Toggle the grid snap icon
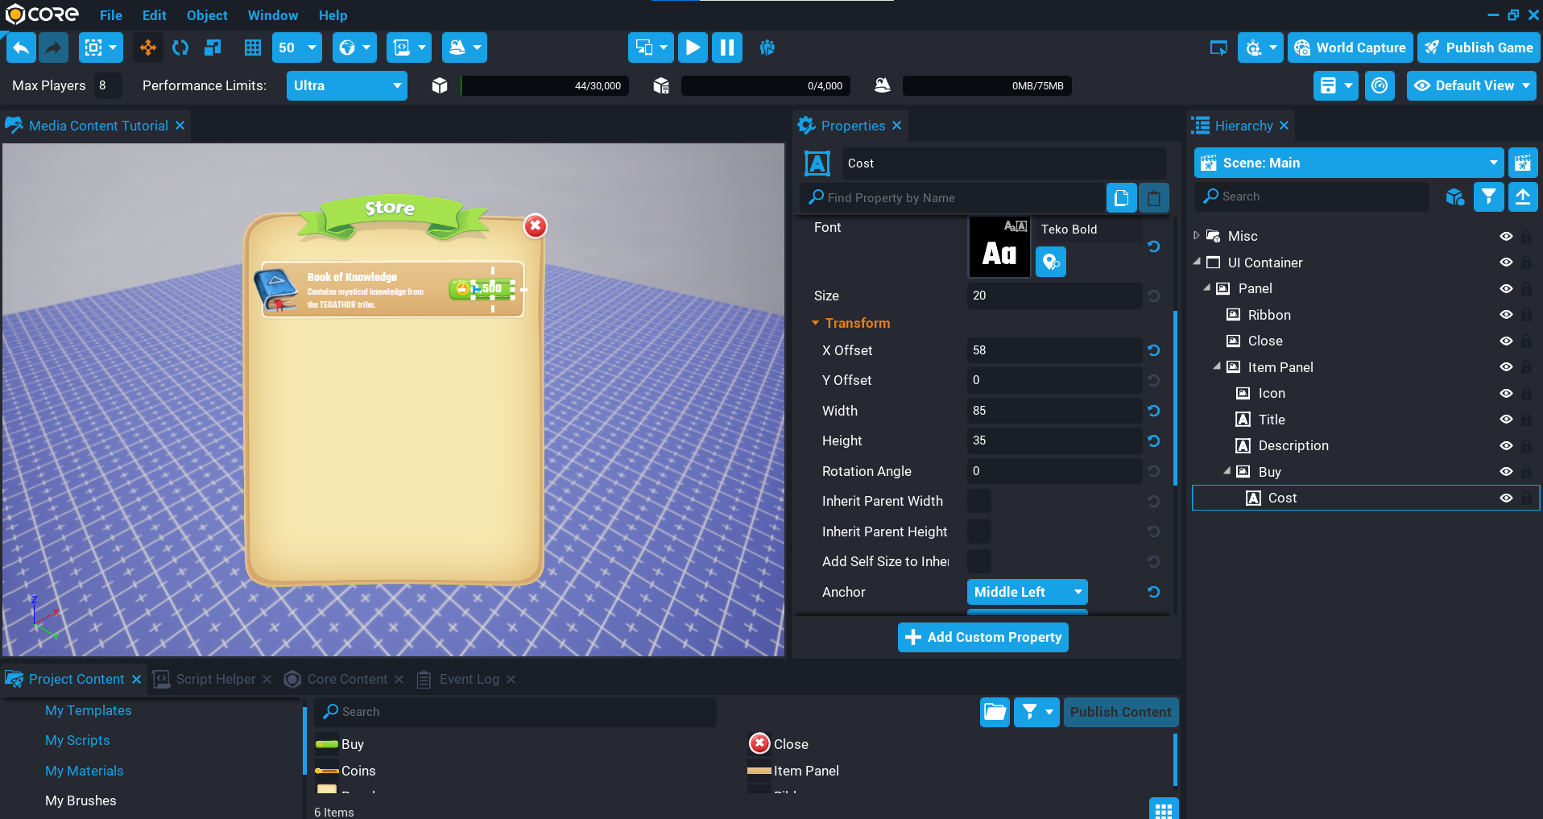 [x=253, y=48]
